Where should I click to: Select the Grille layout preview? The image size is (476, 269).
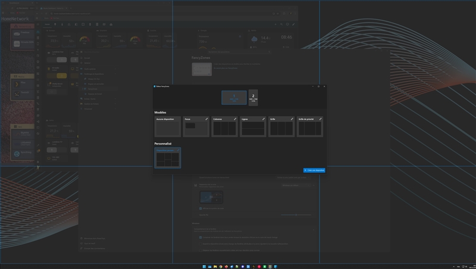(281, 129)
